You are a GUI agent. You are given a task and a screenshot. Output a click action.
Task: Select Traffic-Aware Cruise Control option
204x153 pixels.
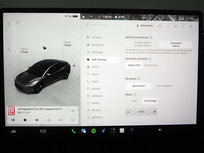pyautogui.click(x=143, y=44)
